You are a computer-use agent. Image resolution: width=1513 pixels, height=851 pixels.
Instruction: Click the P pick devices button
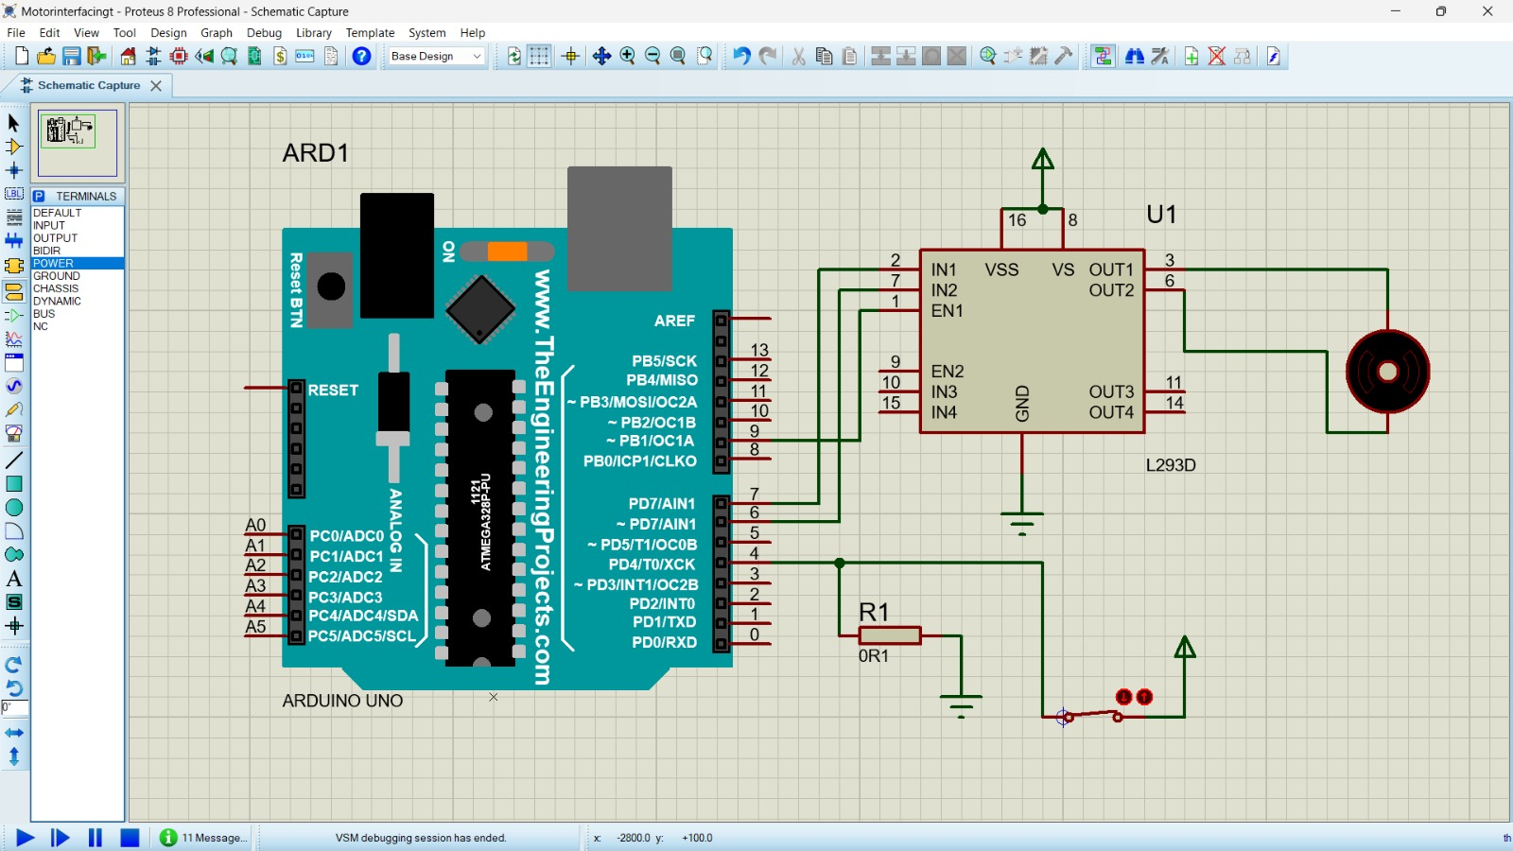39,197
